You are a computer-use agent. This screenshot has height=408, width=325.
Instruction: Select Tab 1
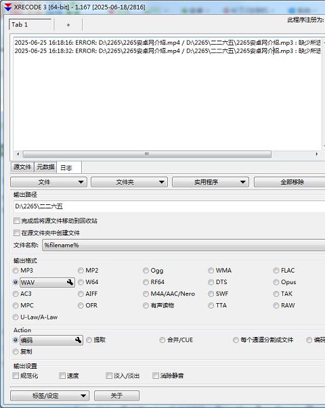(x=30, y=25)
